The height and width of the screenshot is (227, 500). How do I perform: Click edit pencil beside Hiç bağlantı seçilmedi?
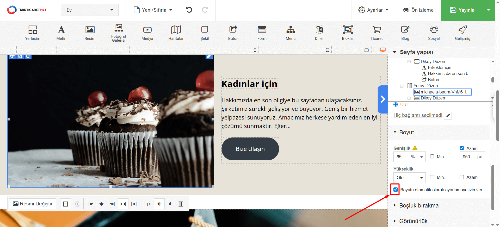(448, 115)
